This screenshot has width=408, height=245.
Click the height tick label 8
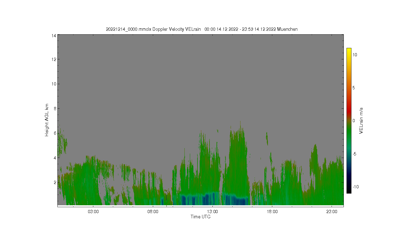point(55,108)
